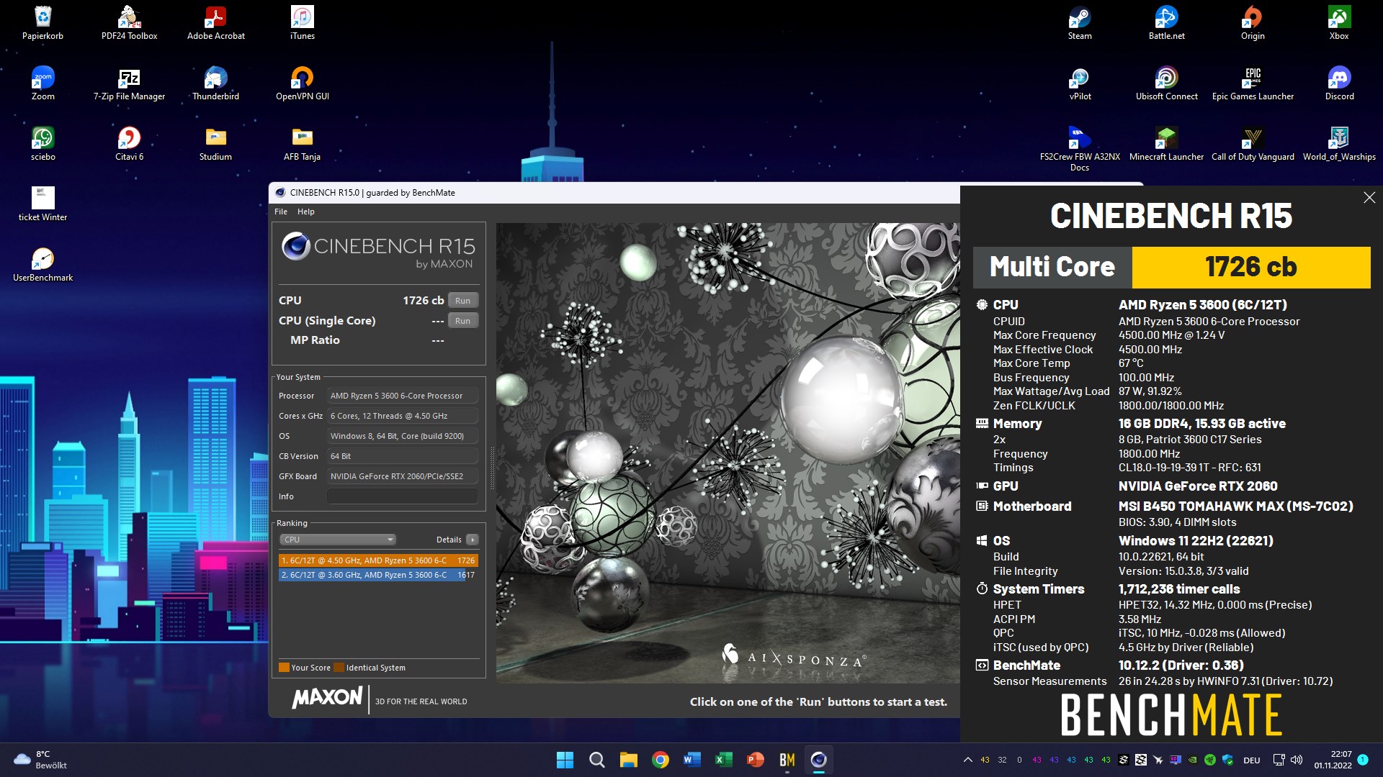The height and width of the screenshot is (777, 1383).
Task: Open Word from the taskbar
Action: [x=691, y=760]
